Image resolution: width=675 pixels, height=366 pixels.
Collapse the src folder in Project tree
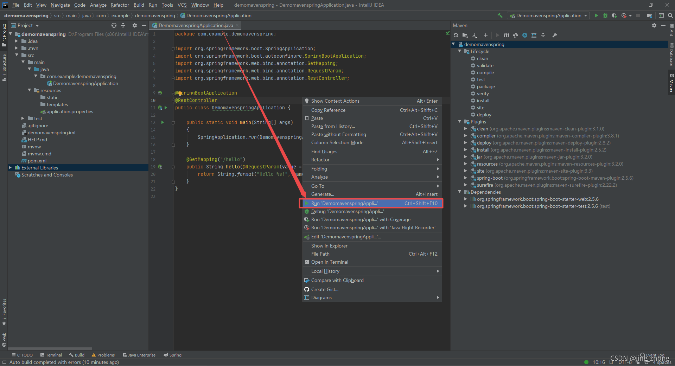tap(17, 55)
